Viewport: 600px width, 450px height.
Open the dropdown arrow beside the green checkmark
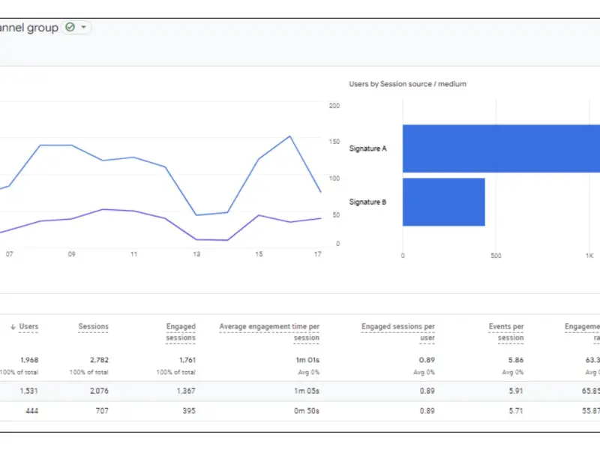(83, 27)
